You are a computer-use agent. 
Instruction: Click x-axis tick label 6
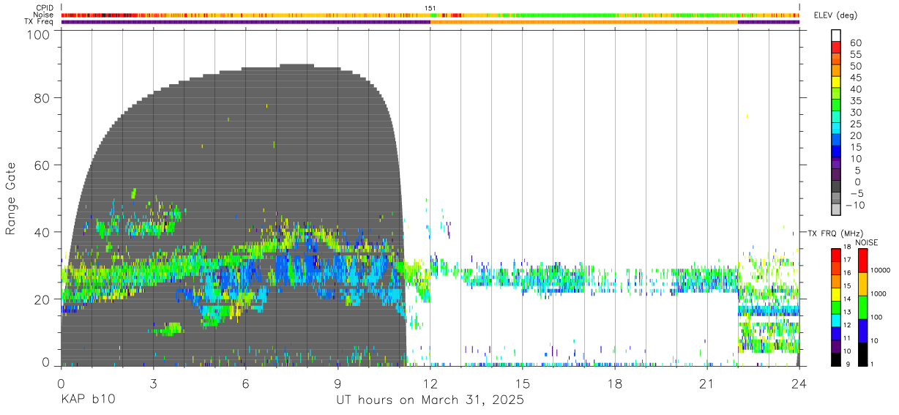[245, 384]
